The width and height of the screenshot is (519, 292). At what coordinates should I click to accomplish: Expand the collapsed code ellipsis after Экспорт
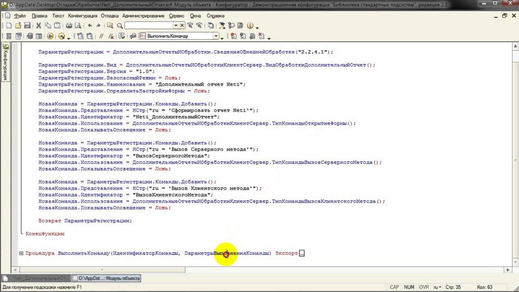[302, 253]
